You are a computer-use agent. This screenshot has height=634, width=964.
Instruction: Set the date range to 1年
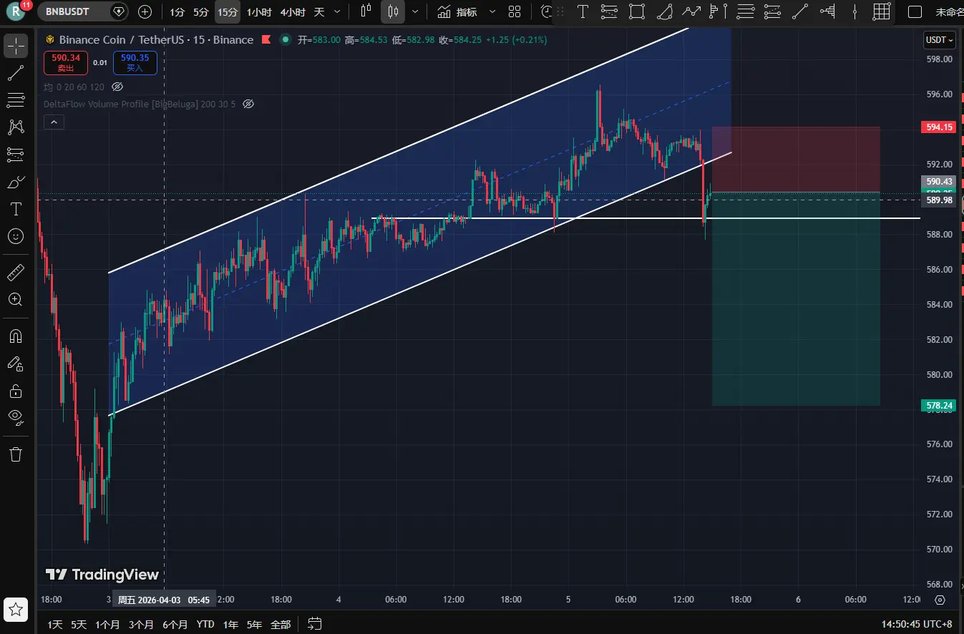coord(230,624)
